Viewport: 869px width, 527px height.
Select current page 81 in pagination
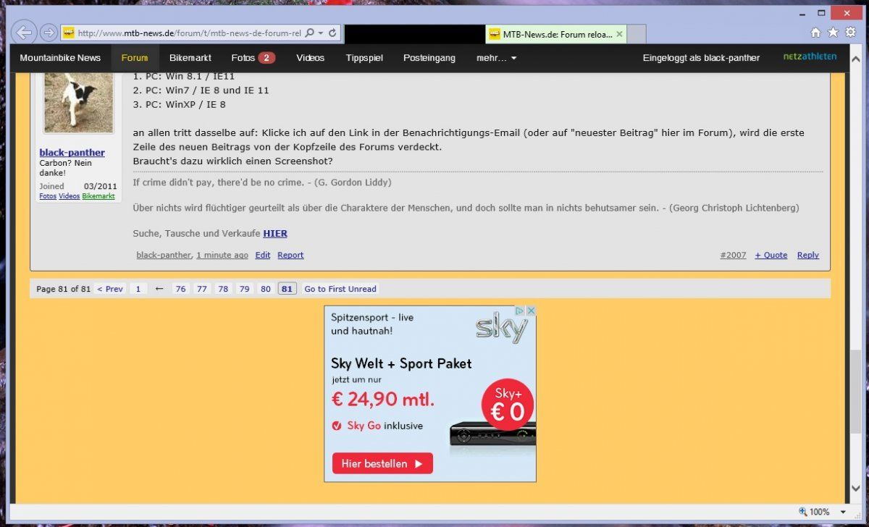click(x=287, y=289)
